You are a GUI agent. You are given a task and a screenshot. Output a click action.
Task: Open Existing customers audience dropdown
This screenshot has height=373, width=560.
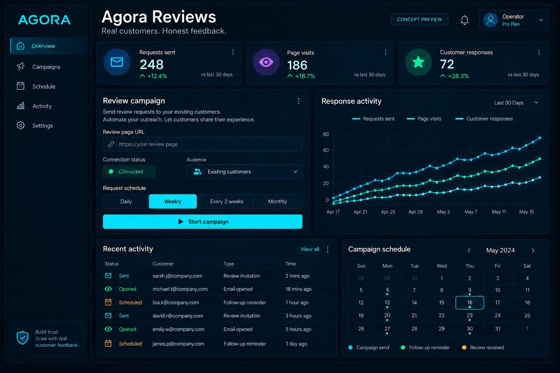coord(245,172)
